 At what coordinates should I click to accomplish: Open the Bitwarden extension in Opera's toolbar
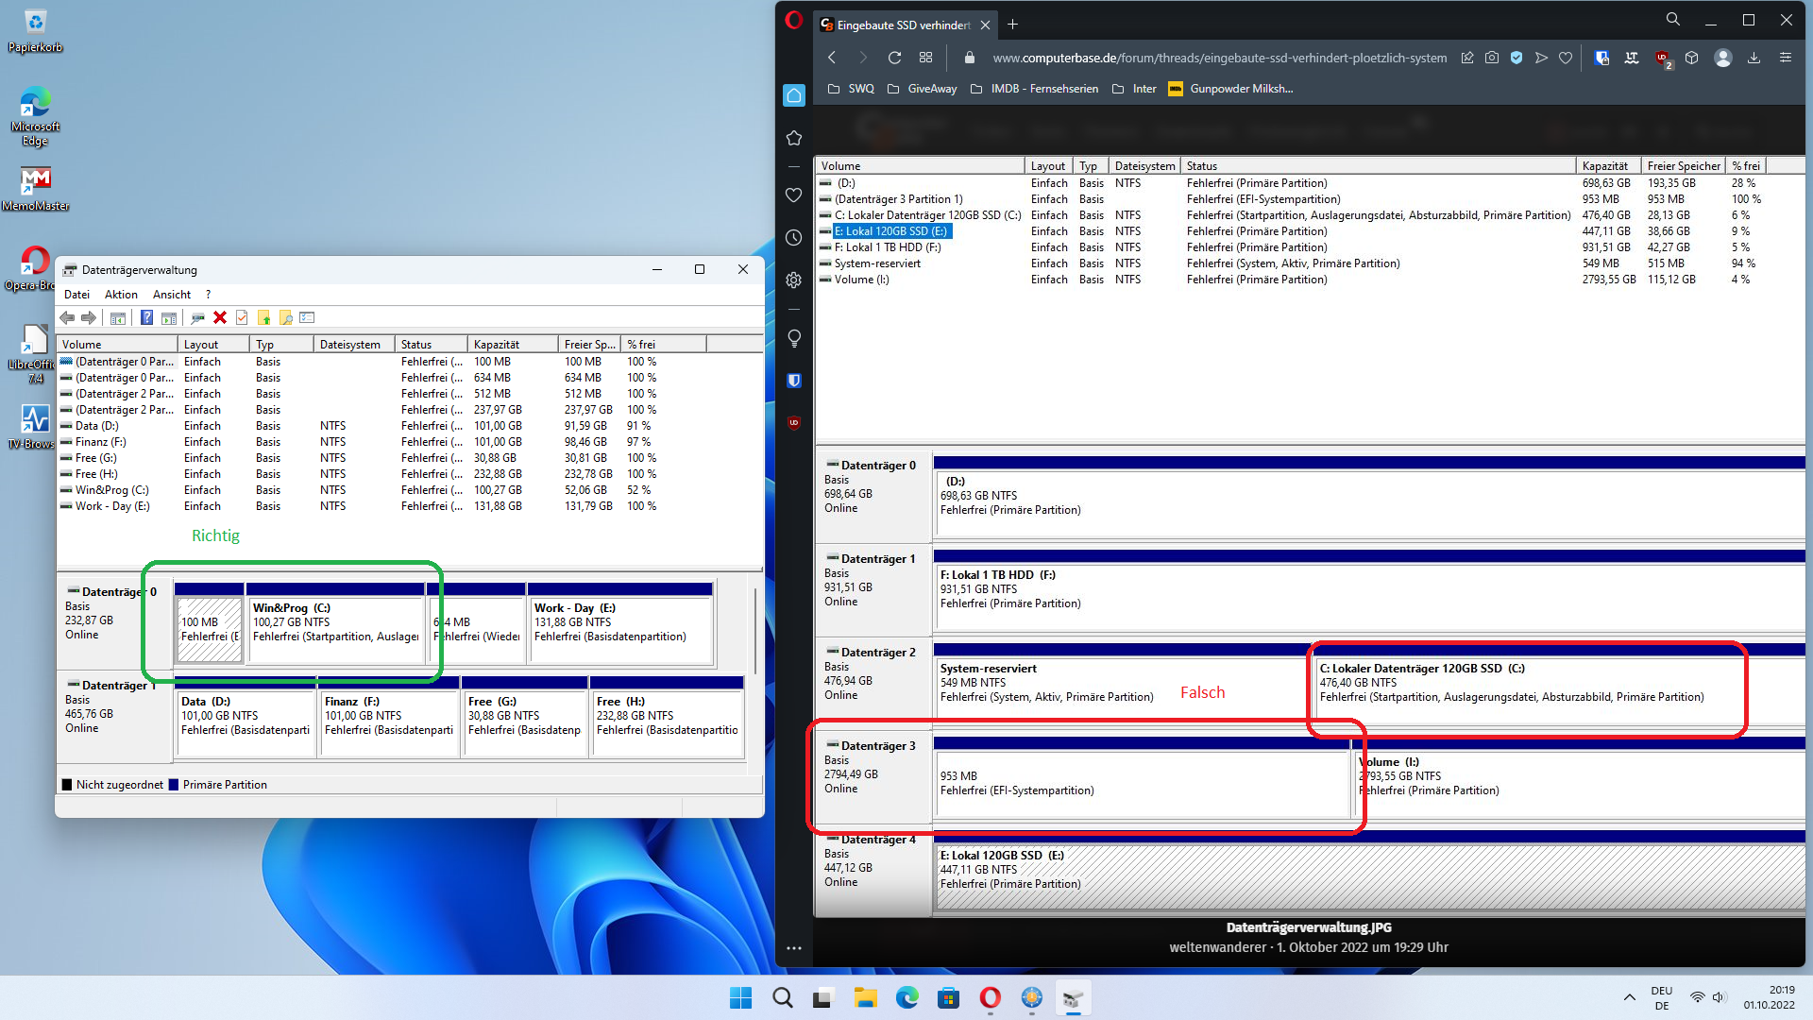(x=1601, y=58)
